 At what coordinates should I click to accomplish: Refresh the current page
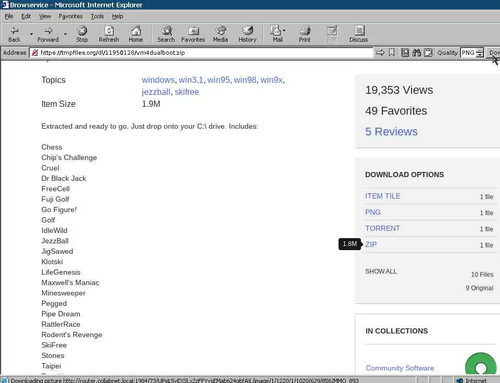click(x=109, y=34)
